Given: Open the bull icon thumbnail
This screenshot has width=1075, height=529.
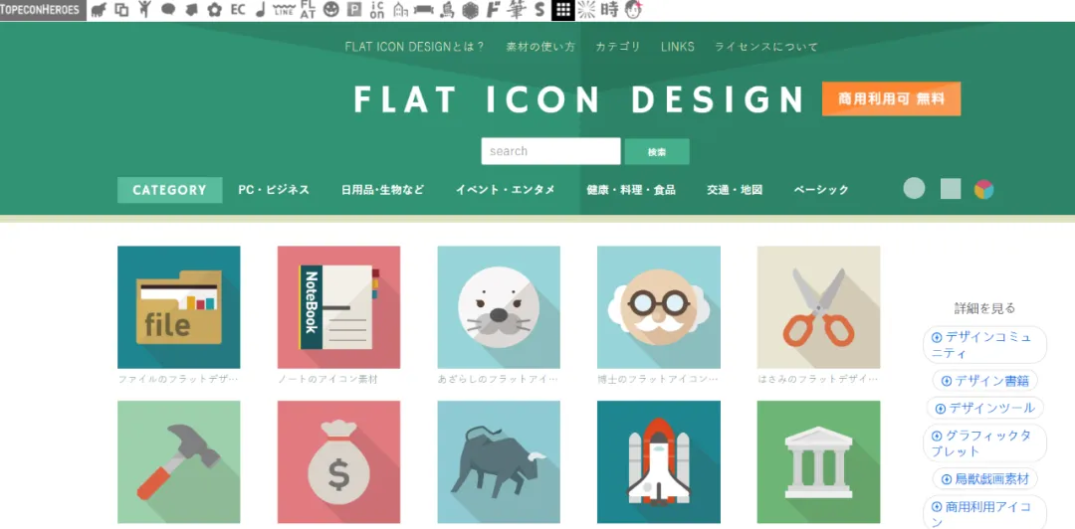Looking at the screenshot, I should 499,461.
